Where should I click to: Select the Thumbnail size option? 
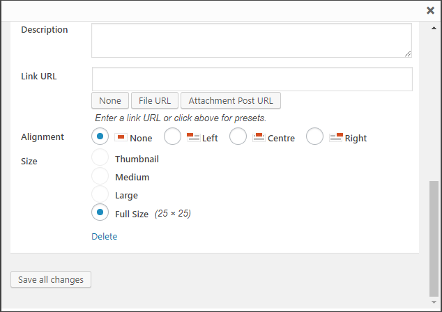[x=100, y=157]
